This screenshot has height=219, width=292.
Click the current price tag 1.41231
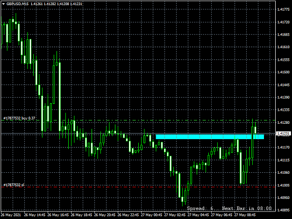(284, 134)
